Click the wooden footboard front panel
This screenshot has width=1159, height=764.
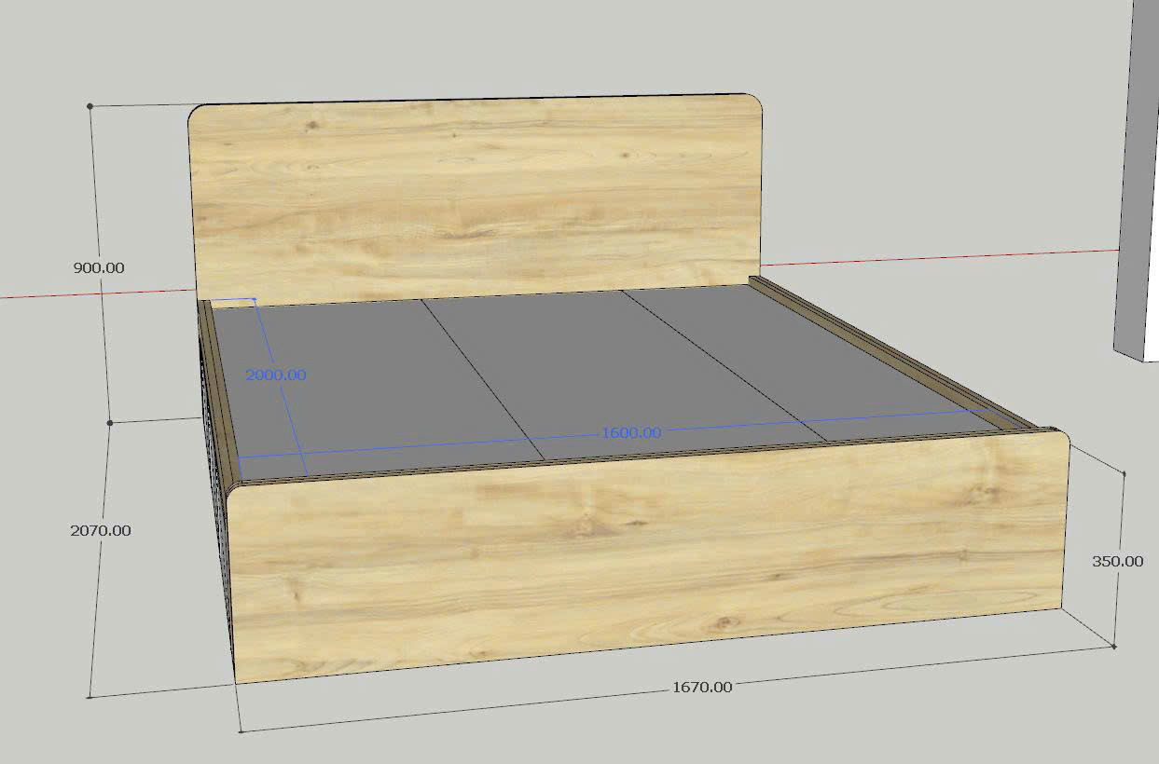coord(643,559)
